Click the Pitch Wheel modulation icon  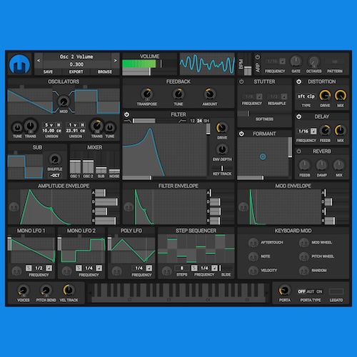304,257
